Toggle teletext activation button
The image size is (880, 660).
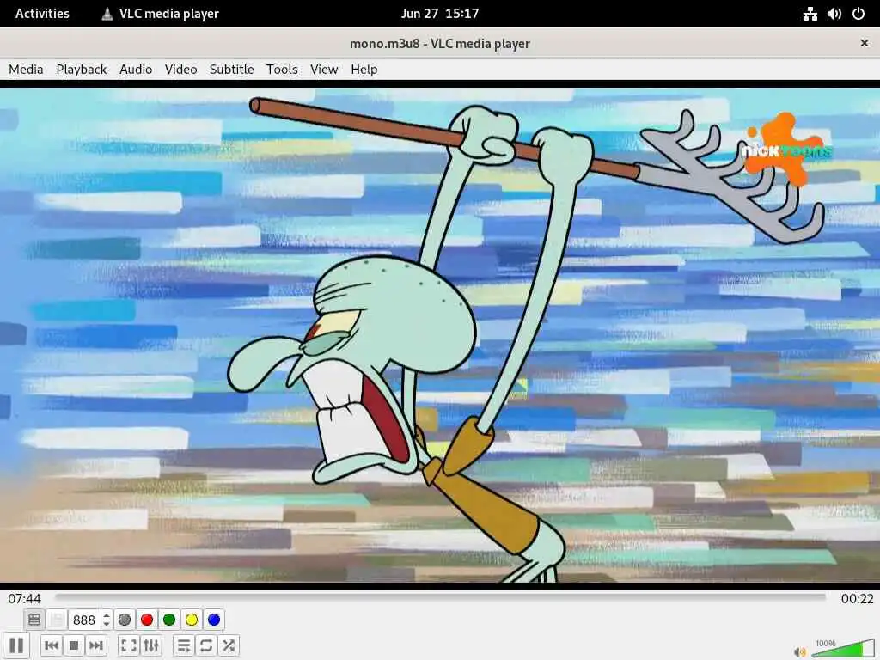pyautogui.click(x=34, y=620)
